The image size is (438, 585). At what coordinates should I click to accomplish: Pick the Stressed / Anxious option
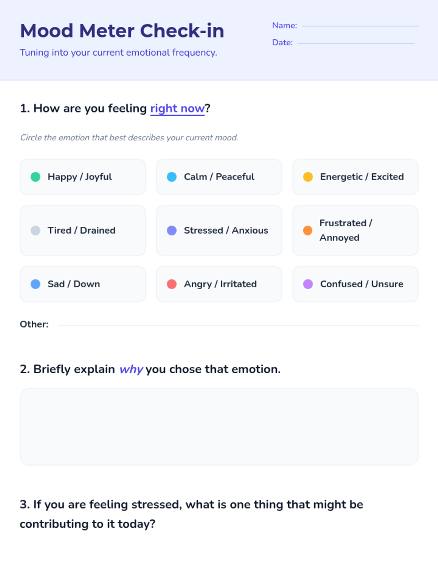(x=219, y=230)
